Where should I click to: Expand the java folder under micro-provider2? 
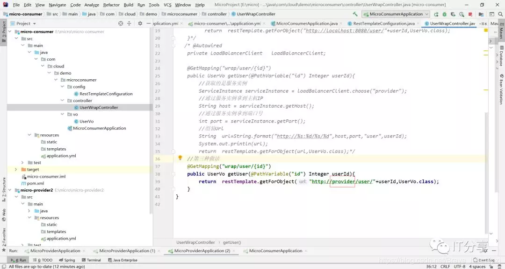point(29,211)
